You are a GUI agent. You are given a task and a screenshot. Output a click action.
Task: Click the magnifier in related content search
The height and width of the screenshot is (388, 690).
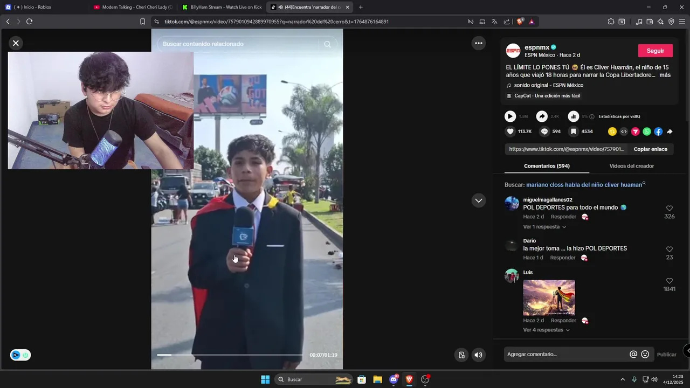point(327,44)
